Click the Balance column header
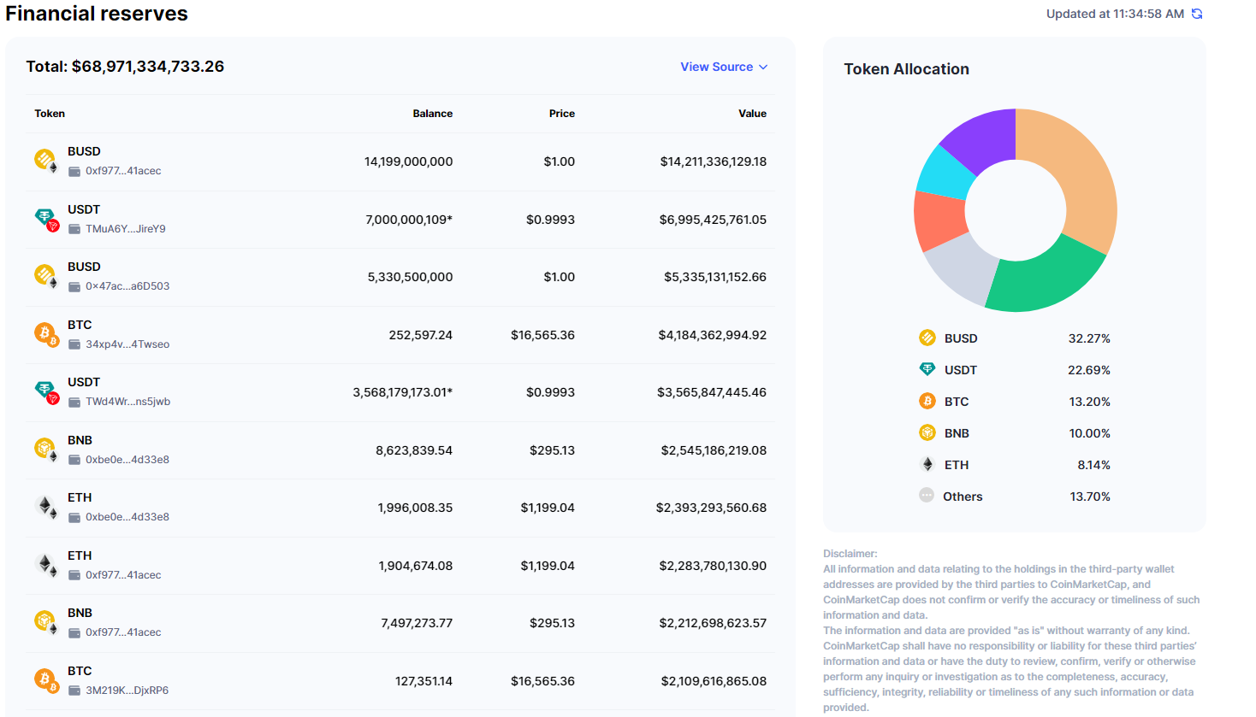Screen dimensions: 1256x717 [433, 114]
